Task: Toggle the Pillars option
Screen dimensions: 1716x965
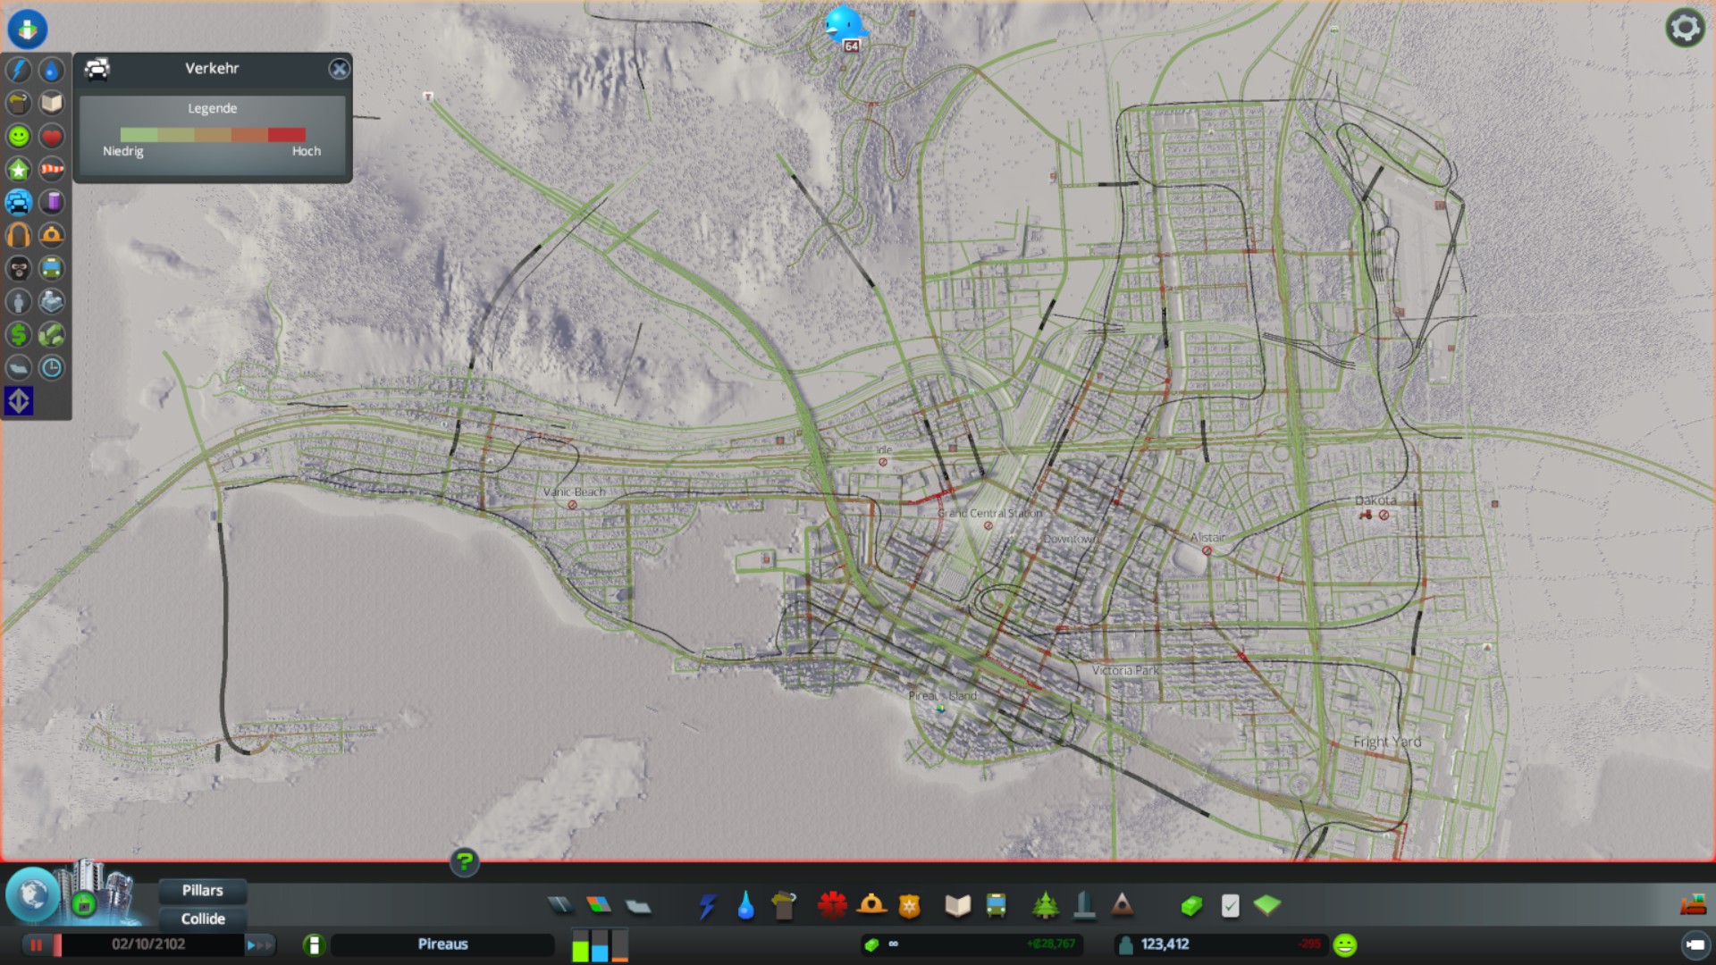Action: (x=203, y=890)
